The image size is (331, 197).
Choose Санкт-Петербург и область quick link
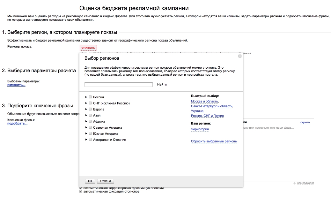click(x=212, y=106)
